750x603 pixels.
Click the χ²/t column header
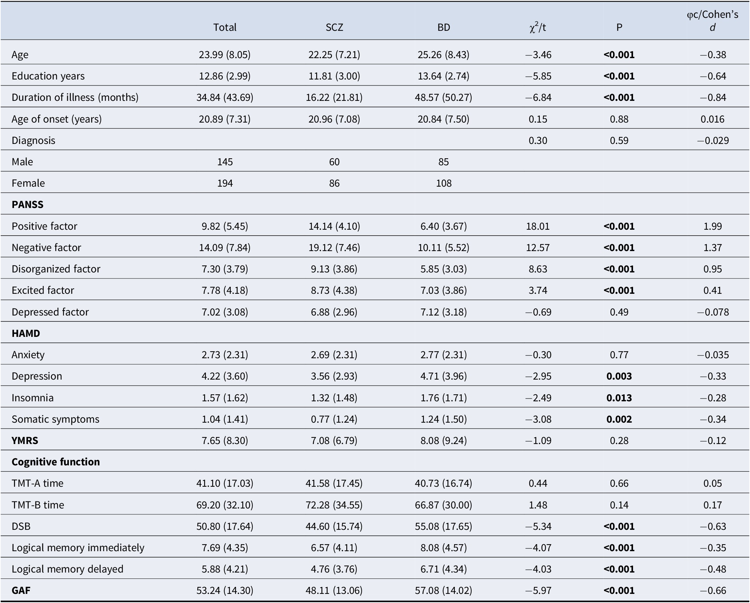tap(538, 27)
